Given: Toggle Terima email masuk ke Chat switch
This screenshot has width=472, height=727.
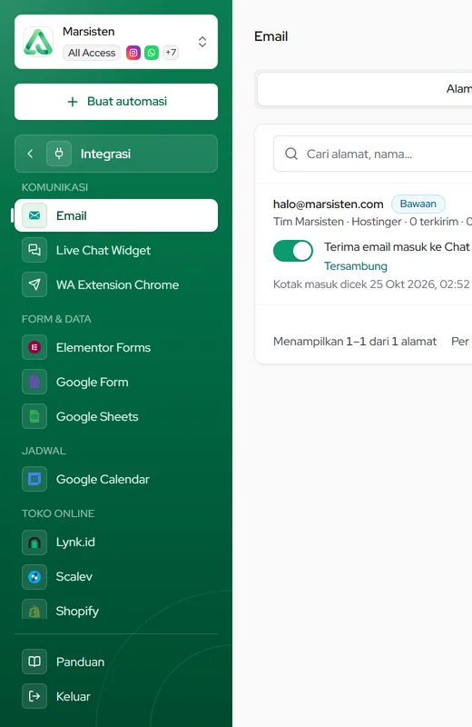Looking at the screenshot, I should click(293, 251).
